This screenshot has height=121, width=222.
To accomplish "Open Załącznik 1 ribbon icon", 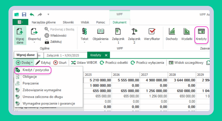I will [x=118, y=36].
